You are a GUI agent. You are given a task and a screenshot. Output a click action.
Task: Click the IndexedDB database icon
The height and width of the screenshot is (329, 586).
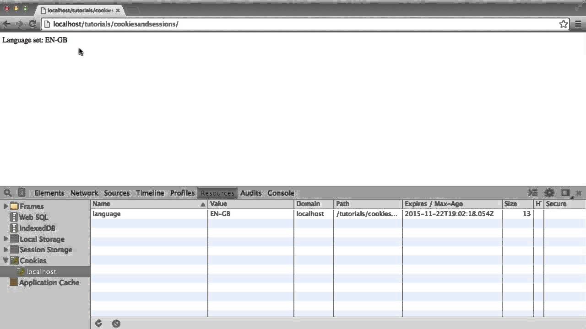(14, 228)
